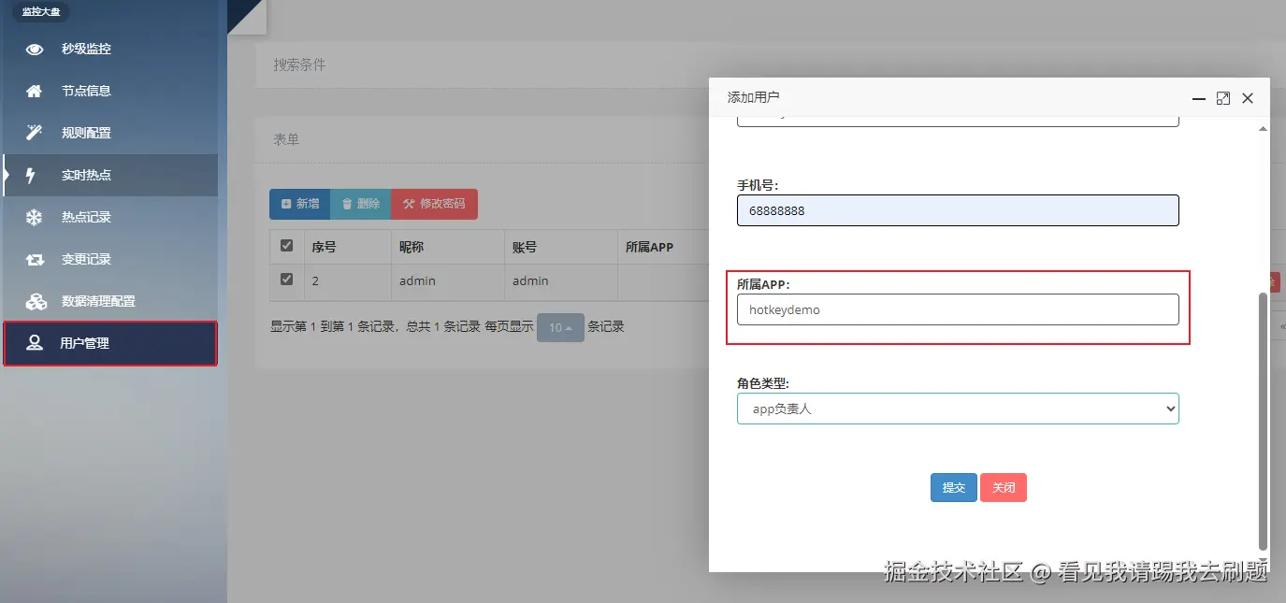The height and width of the screenshot is (603, 1286).
Task: Maximize the 添加用户 dialog
Action: [1222, 98]
